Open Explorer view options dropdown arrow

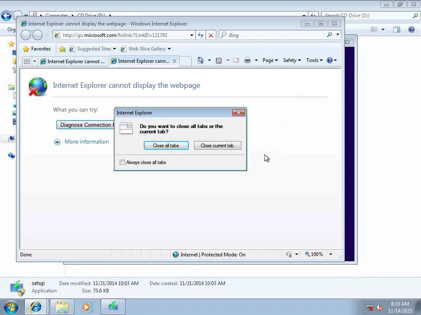point(383,30)
